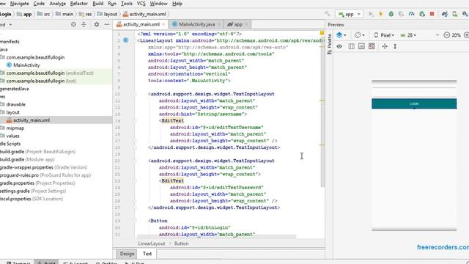Screen dimensions: 469x264
Task: Open the Window menu
Action: (x=158, y=4)
